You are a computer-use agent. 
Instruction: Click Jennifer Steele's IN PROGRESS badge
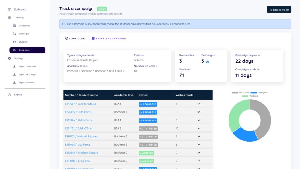pyautogui.click(x=148, y=104)
